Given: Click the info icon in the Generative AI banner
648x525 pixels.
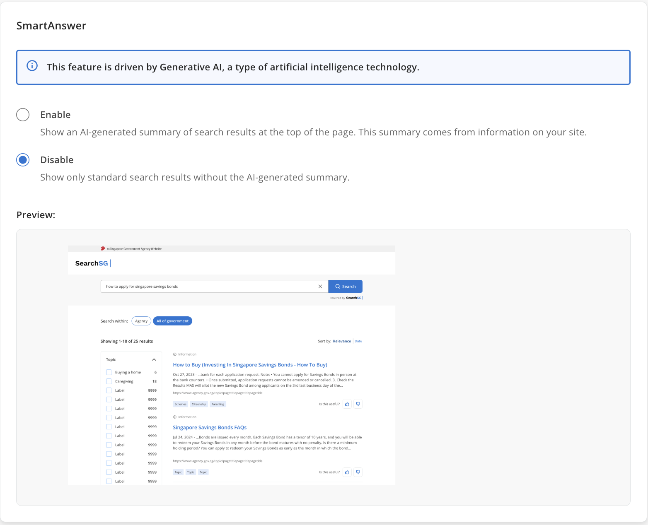Looking at the screenshot, I should click(32, 66).
